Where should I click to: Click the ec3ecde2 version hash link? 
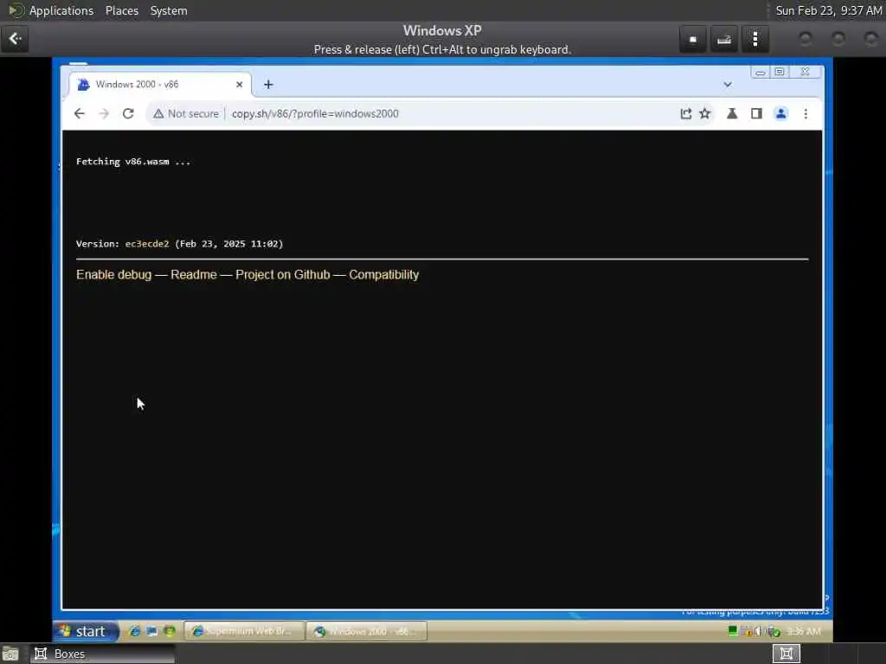147,244
